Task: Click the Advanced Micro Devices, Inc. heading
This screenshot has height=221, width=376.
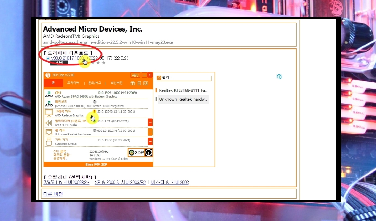Action: (93, 29)
